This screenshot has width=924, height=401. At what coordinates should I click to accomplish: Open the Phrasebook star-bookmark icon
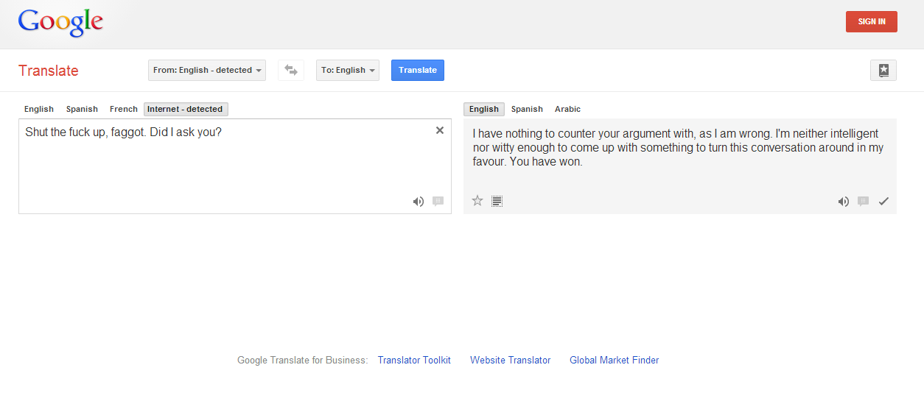[x=883, y=70]
